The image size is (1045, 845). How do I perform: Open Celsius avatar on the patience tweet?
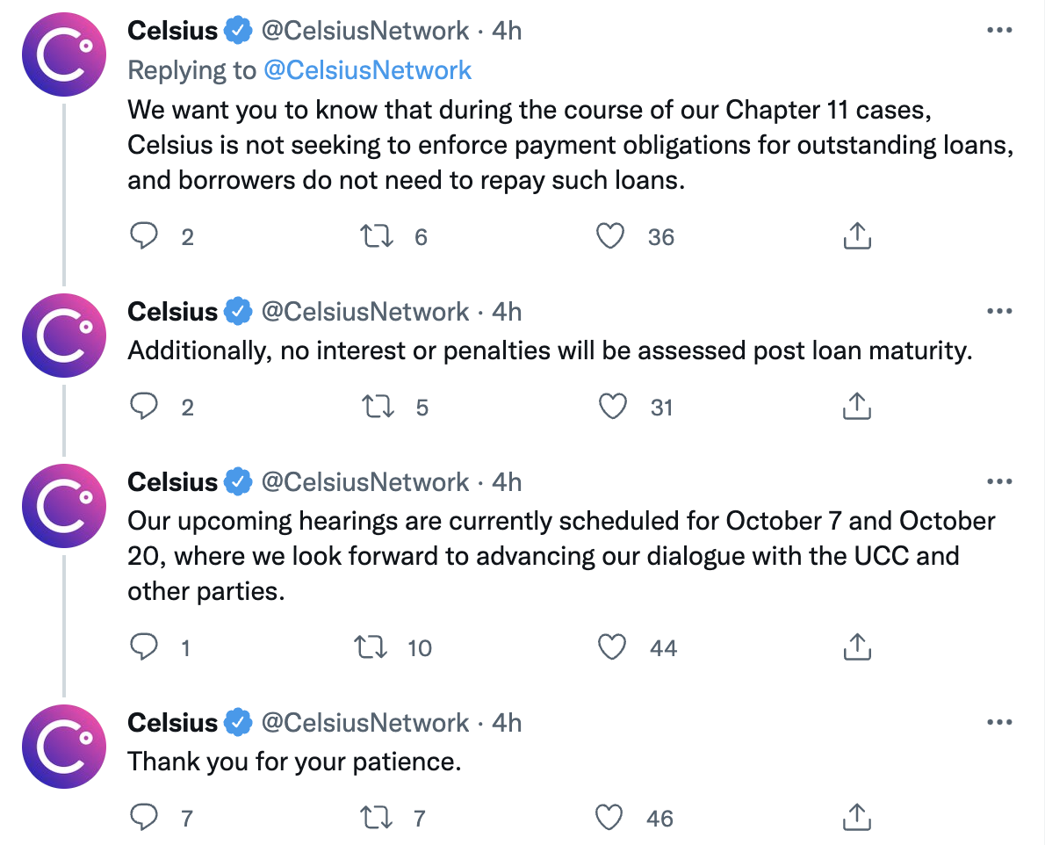coord(64,747)
